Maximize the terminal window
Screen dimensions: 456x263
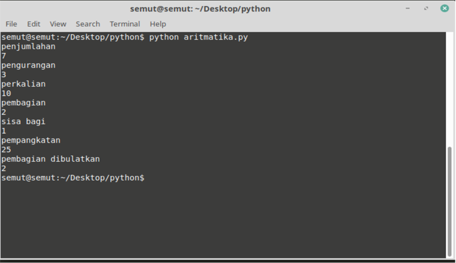pyautogui.click(x=426, y=8)
